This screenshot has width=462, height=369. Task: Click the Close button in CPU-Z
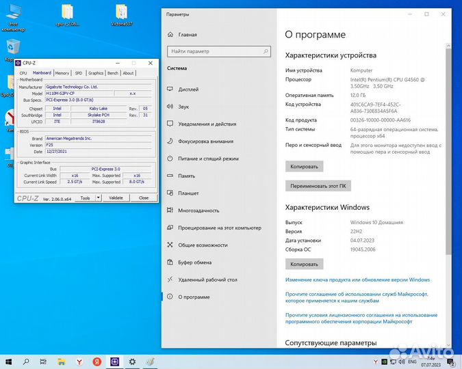[144, 197]
